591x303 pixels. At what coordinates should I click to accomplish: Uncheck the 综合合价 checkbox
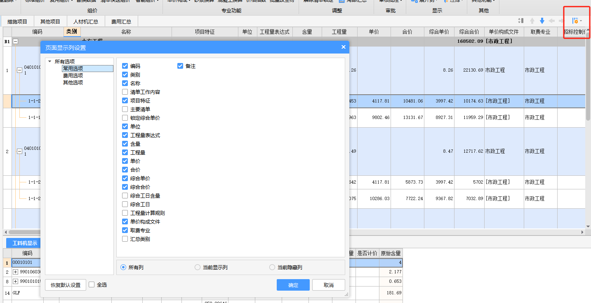coord(125,187)
